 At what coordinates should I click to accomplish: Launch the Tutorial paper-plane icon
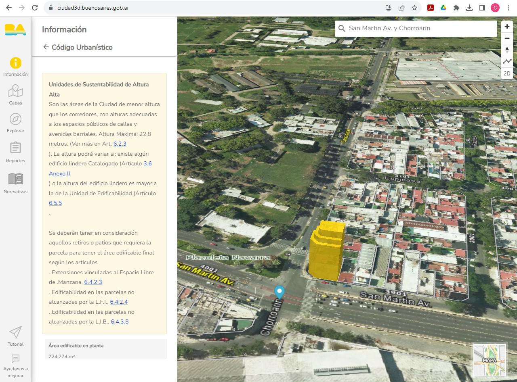tap(15, 336)
